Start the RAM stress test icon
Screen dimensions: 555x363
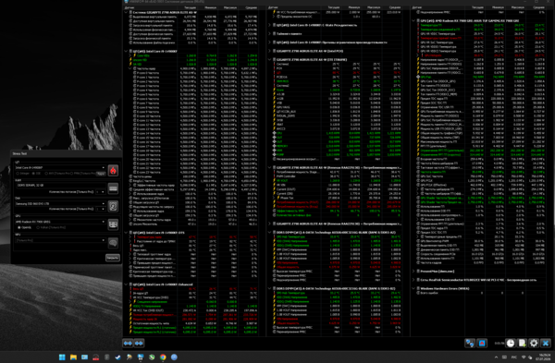(113, 188)
